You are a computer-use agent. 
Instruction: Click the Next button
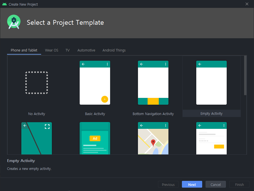tap(192, 184)
